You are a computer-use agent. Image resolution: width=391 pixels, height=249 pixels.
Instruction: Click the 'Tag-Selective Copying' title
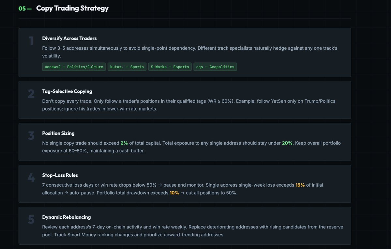click(67, 91)
